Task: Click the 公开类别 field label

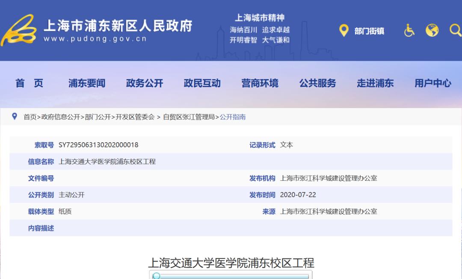Action: (x=41, y=195)
